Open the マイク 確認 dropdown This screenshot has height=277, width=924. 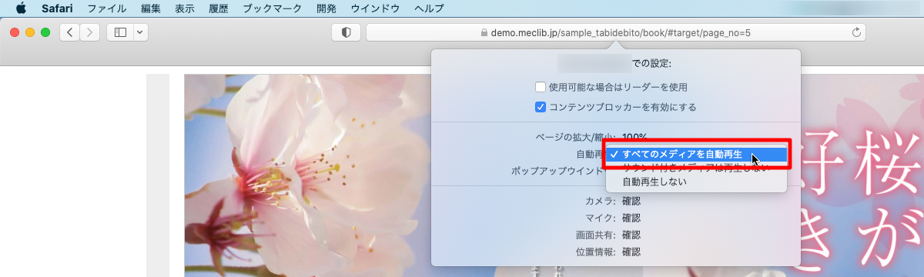[631, 219]
